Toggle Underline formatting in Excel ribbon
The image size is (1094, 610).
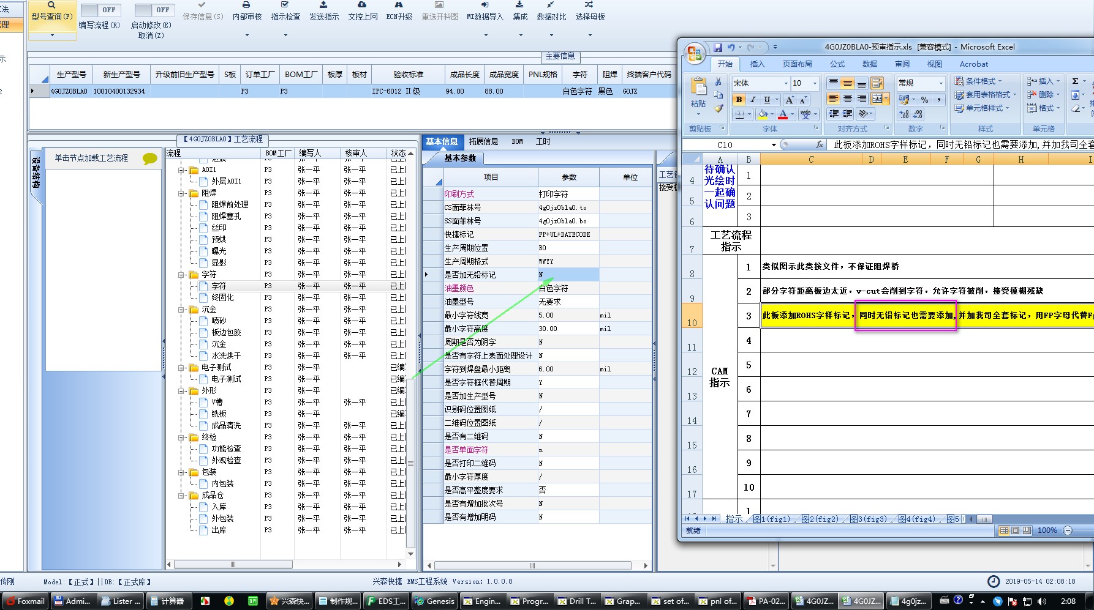[x=766, y=100]
